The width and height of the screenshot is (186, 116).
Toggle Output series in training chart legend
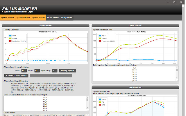[13, 38]
